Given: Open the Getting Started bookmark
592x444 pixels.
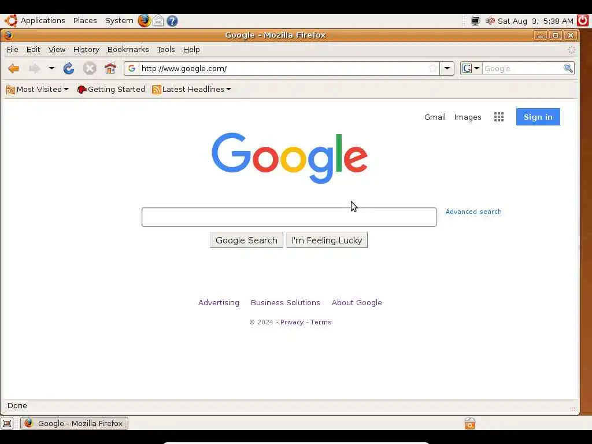Looking at the screenshot, I should pos(111,90).
